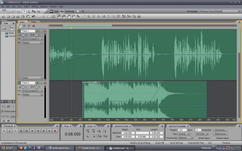Mute Track 1 with M button

click(x=38, y=31)
